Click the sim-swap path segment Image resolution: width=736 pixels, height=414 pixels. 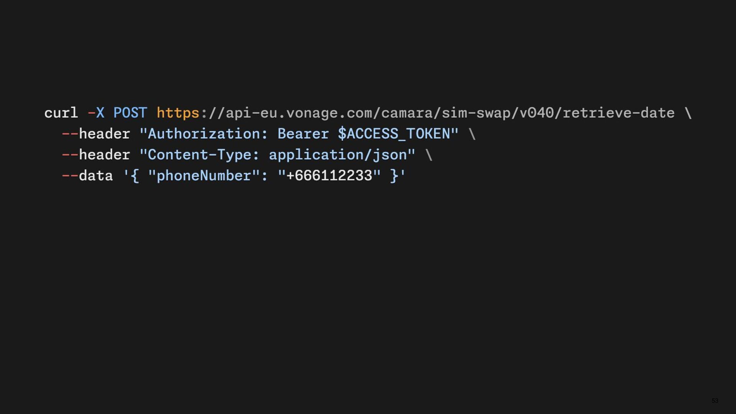pyautogui.click(x=476, y=113)
